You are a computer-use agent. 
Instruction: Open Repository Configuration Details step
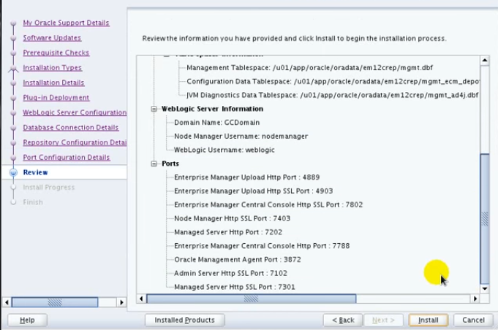[x=75, y=142]
